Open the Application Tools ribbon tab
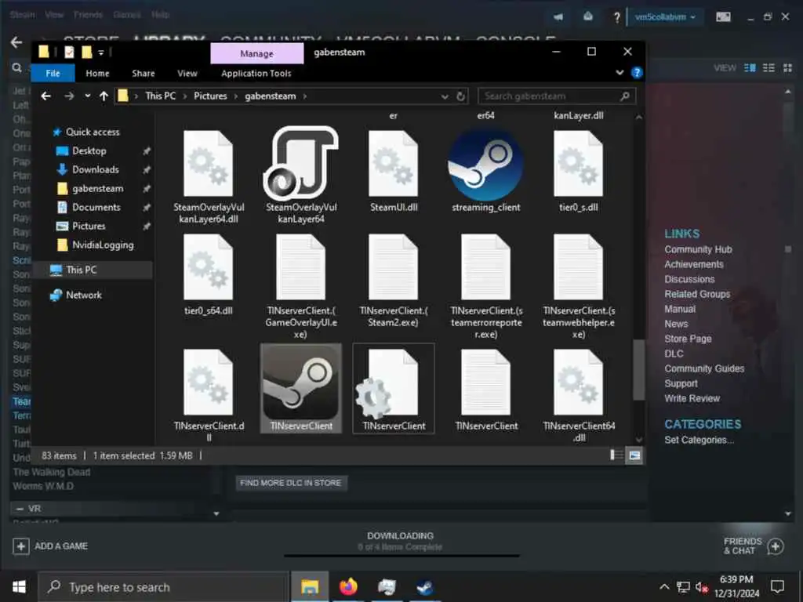The height and width of the screenshot is (602, 803). 256,73
